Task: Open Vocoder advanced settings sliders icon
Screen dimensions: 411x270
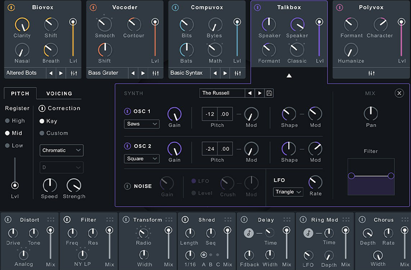Action: pos(156,73)
